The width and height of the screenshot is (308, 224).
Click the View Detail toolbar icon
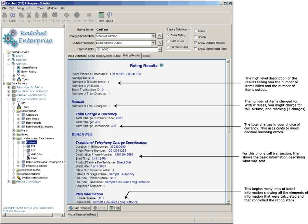89,15
